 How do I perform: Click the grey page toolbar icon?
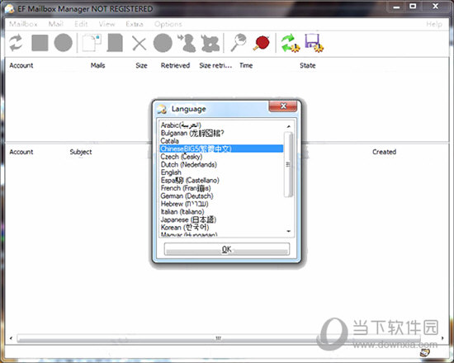[x=115, y=43]
